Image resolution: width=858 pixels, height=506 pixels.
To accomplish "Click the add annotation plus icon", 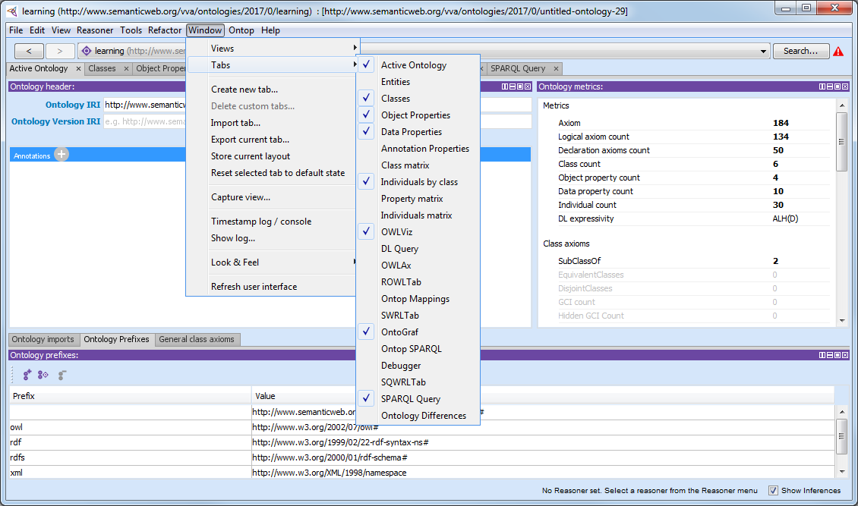I will tap(62, 155).
